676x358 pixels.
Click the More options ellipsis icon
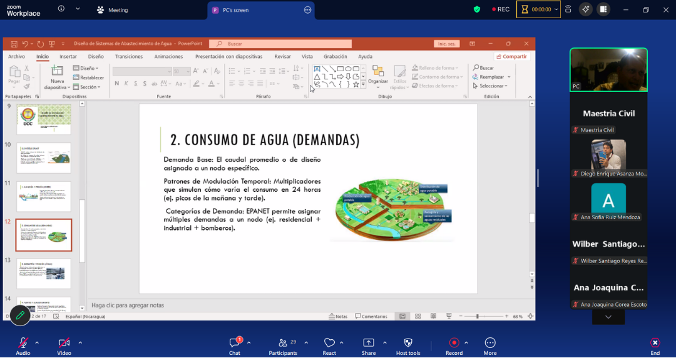pyautogui.click(x=490, y=344)
